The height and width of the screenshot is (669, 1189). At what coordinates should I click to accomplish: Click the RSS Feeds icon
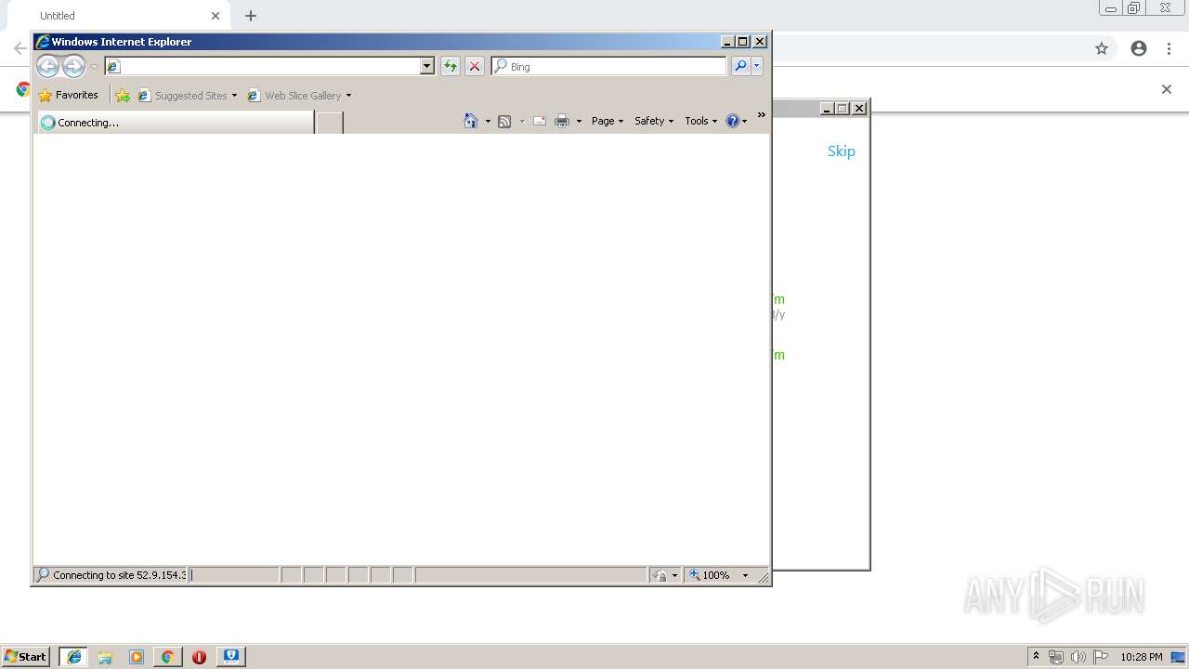504,121
